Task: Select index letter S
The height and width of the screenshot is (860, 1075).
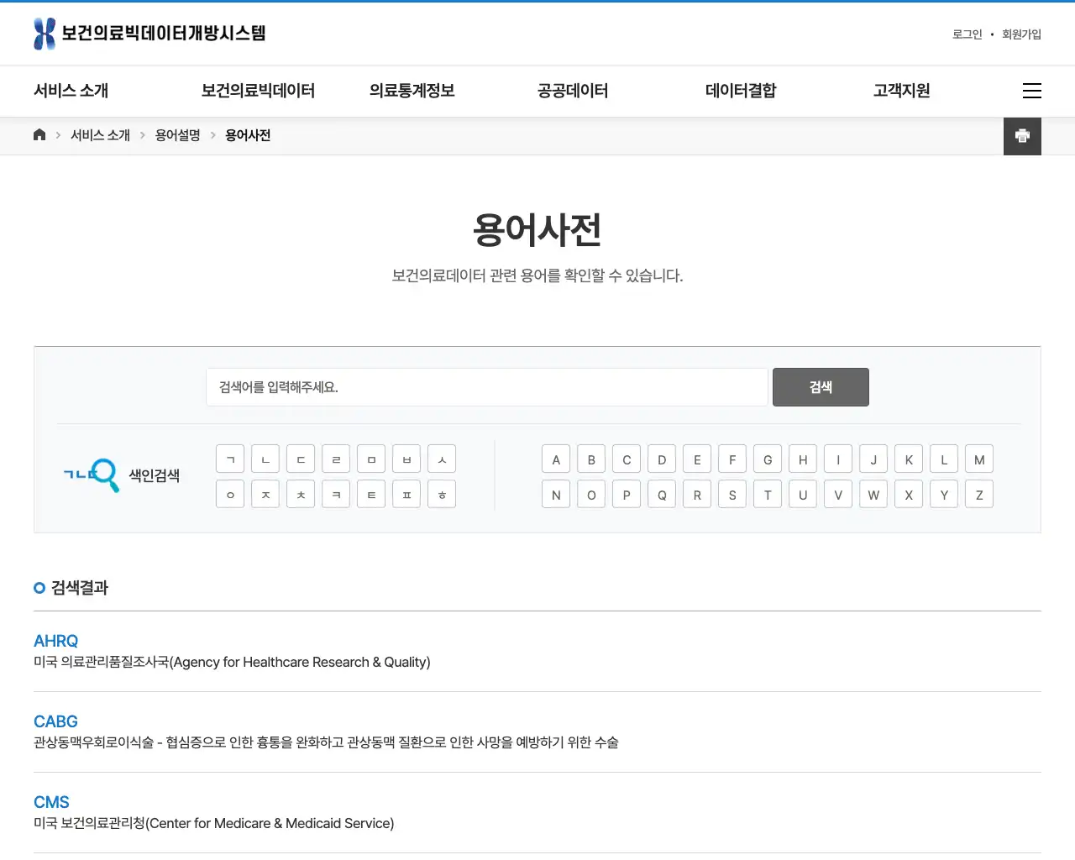Action: [732, 495]
